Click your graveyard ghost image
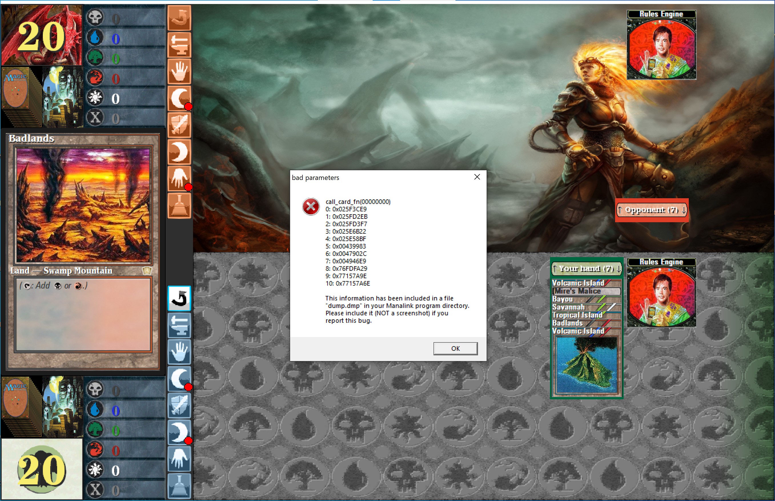Viewport: 775px width, 501px height. (63, 407)
